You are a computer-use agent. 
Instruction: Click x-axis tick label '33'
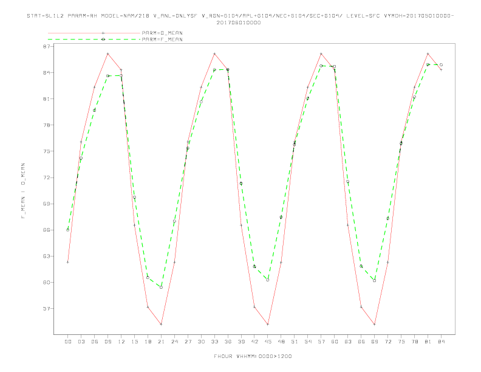(214, 342)
